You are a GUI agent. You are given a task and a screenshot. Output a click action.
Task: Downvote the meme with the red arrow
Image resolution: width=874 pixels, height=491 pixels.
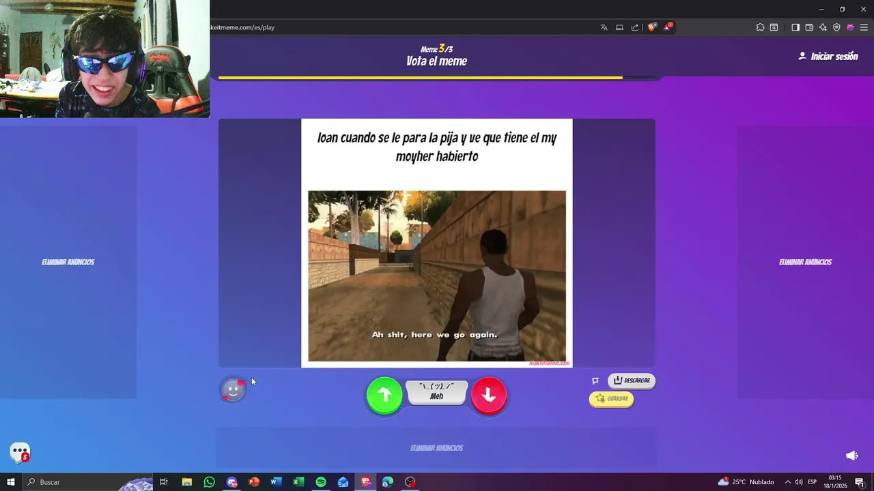click(x=489, y=395)
